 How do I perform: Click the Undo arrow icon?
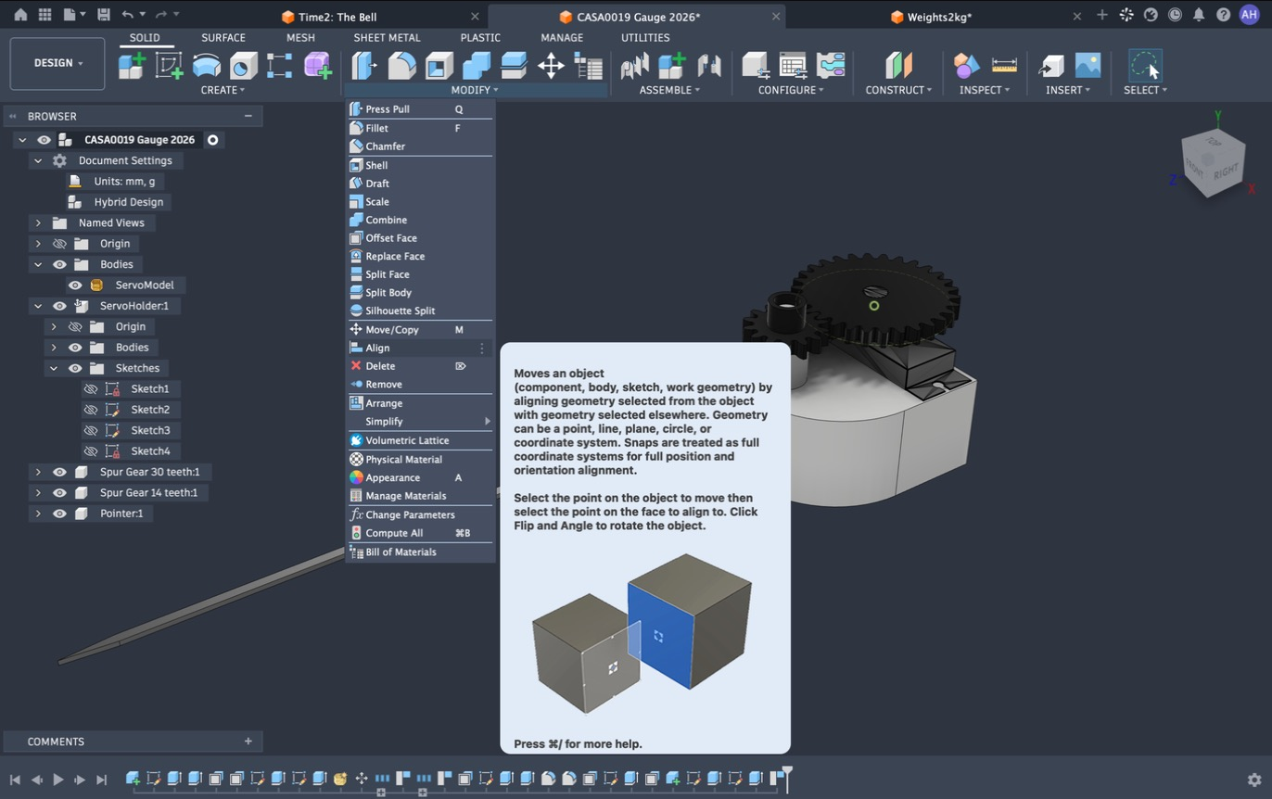tap(127, 15)
